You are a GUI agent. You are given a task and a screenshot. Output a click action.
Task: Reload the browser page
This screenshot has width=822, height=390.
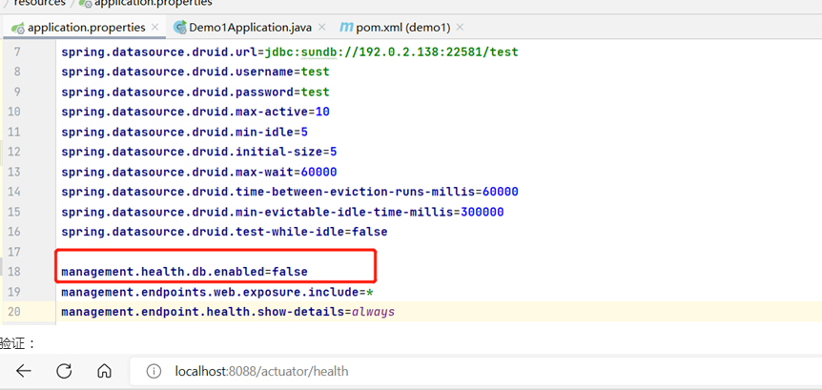pyautogui.click(x=64, y=372)
